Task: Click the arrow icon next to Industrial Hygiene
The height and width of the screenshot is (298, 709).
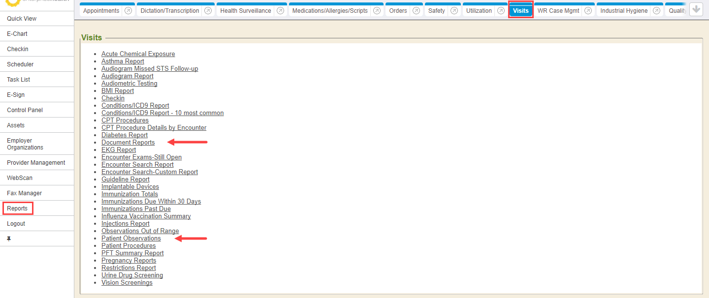Action: (656, 11)
